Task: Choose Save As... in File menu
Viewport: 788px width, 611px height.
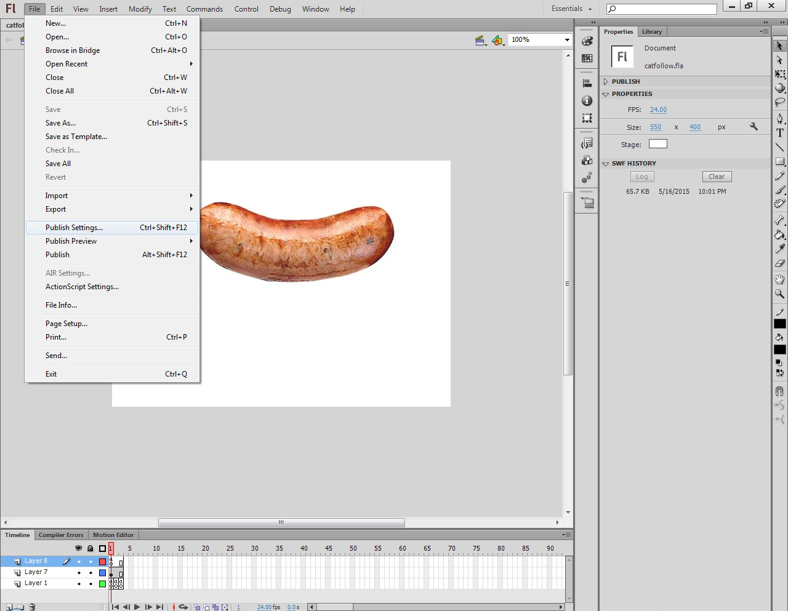Action: [112, 123]
